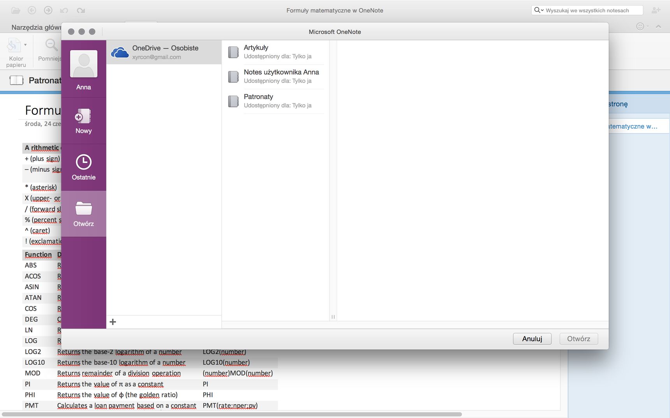Go back with the back arrow
The image size is (670, 418).
(x=32, y=10)
